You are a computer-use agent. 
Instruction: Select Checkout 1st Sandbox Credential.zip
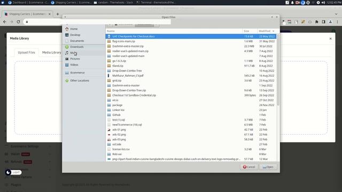coord(191,95)
